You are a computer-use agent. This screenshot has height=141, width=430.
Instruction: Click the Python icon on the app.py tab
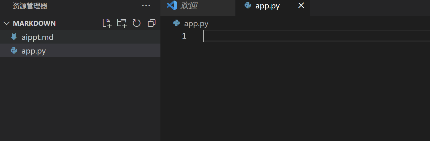(248, 6)
